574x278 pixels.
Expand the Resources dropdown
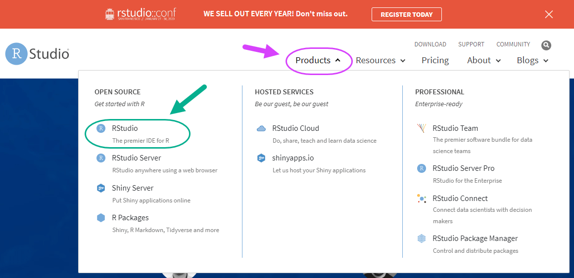(x=381, y=60)
